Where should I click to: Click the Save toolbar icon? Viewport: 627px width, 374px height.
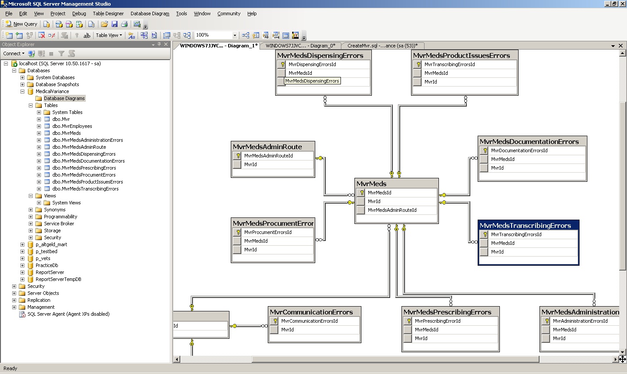(114, 24)
